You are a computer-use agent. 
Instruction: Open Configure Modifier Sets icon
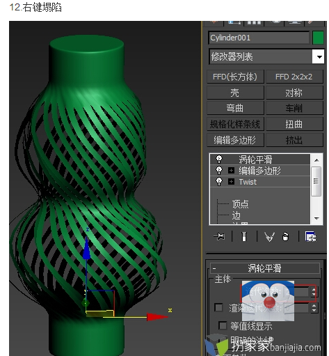click(x=311, y=237)
